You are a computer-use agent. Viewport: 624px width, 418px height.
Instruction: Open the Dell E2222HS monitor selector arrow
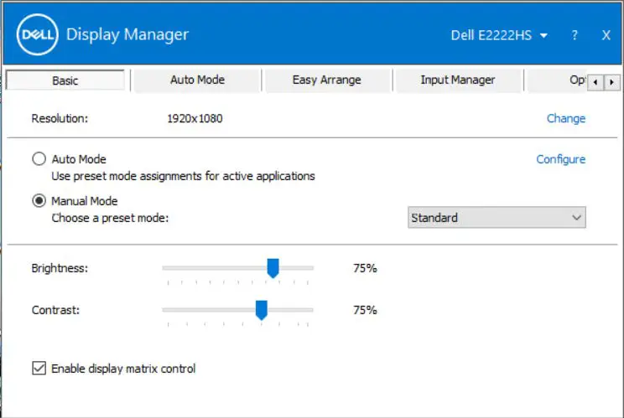543,36
